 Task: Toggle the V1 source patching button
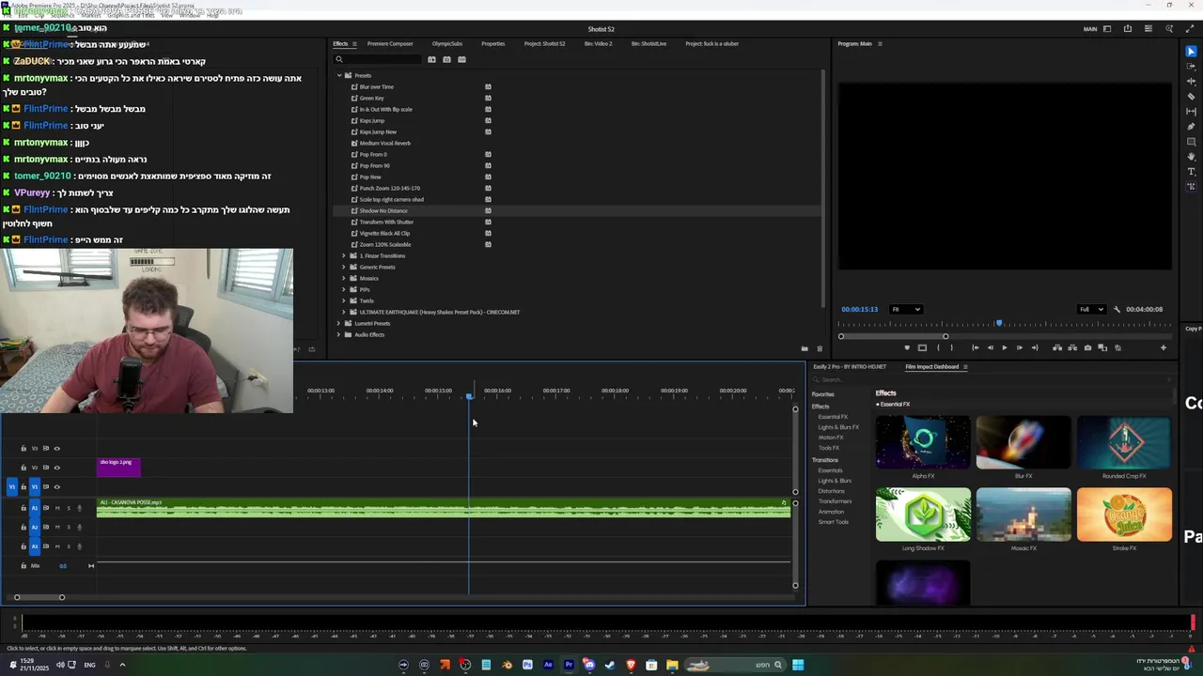click(12, 486)
